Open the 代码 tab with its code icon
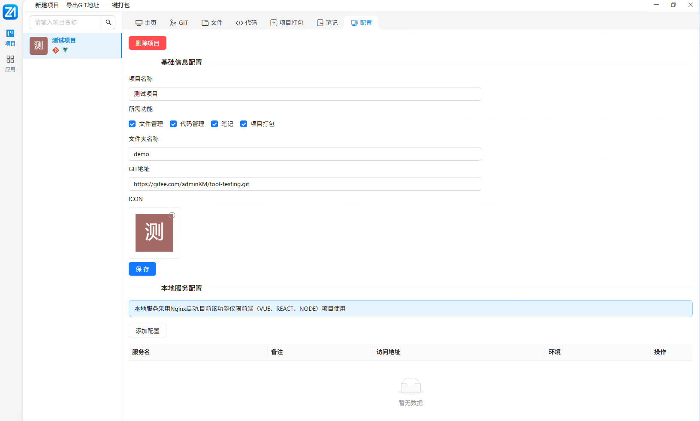The width and height of the screenshot is (700, 421). tap(246, 23)
